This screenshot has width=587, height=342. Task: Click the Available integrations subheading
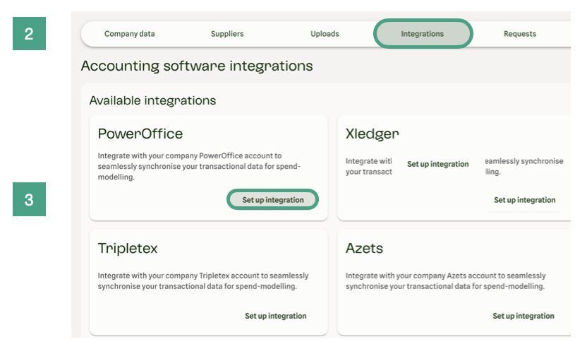152,100
